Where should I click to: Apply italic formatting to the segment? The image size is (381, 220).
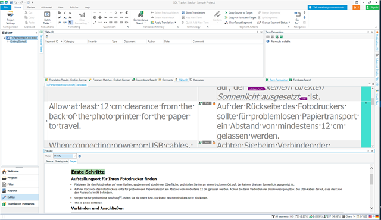click(x=65, y=13)
